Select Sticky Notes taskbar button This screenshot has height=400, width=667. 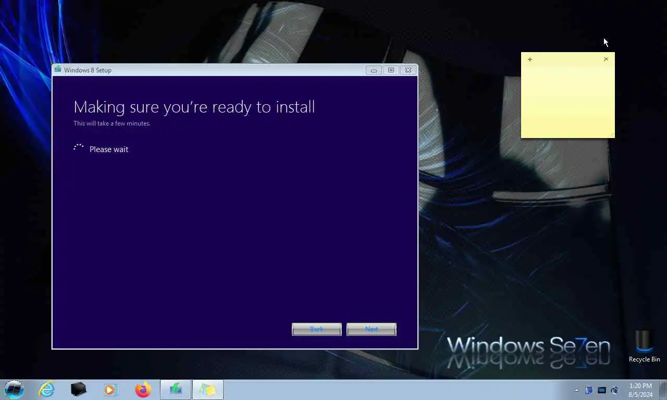[207, 390]
